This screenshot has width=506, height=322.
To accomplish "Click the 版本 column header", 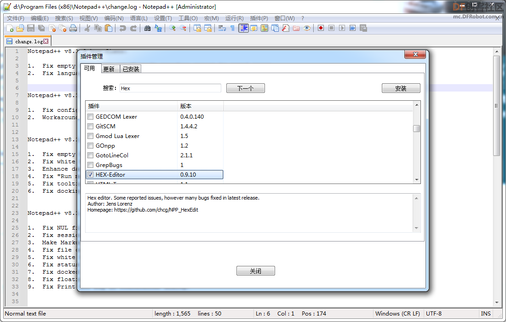I will pos(201,106).
